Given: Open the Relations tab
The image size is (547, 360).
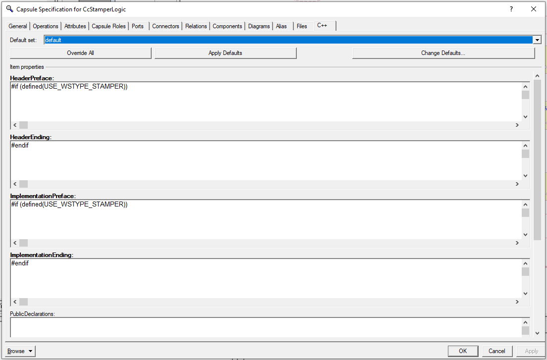Looking at the screenshot, I should [196, 26].
